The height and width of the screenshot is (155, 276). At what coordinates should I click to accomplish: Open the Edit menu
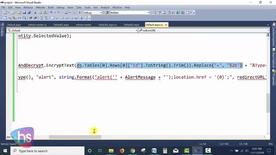[x=10, y=7]
